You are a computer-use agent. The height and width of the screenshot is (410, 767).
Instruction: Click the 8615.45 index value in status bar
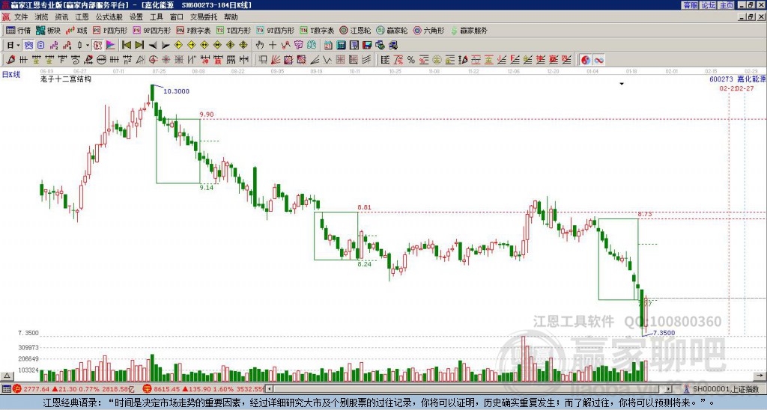167,390
